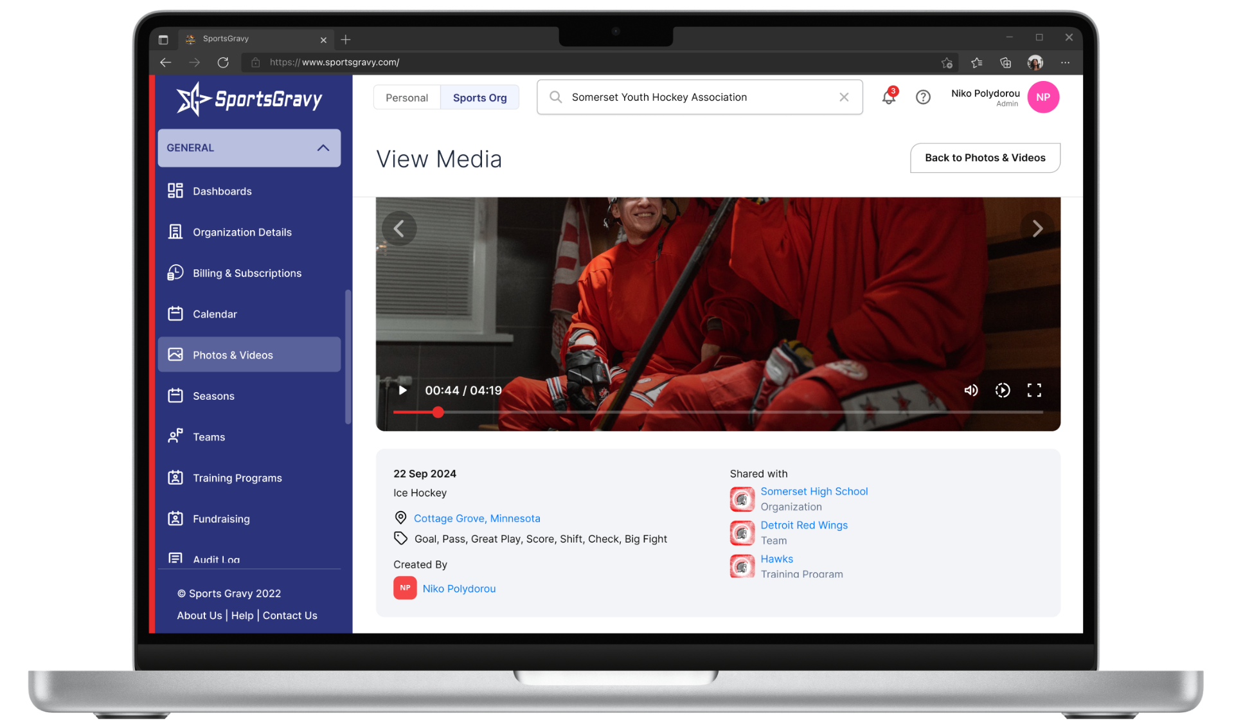Open browser collections icon

[x=1006, y=62]
